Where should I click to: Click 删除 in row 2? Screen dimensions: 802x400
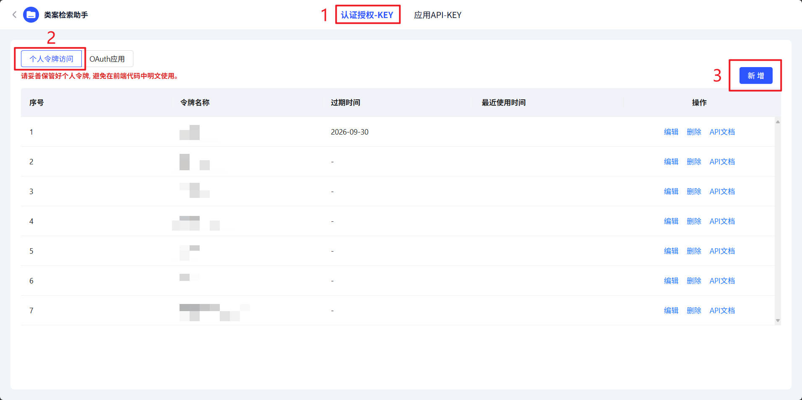694,161
